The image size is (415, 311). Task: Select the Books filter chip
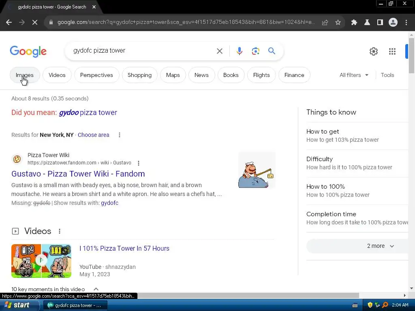[x=231, y=75]
